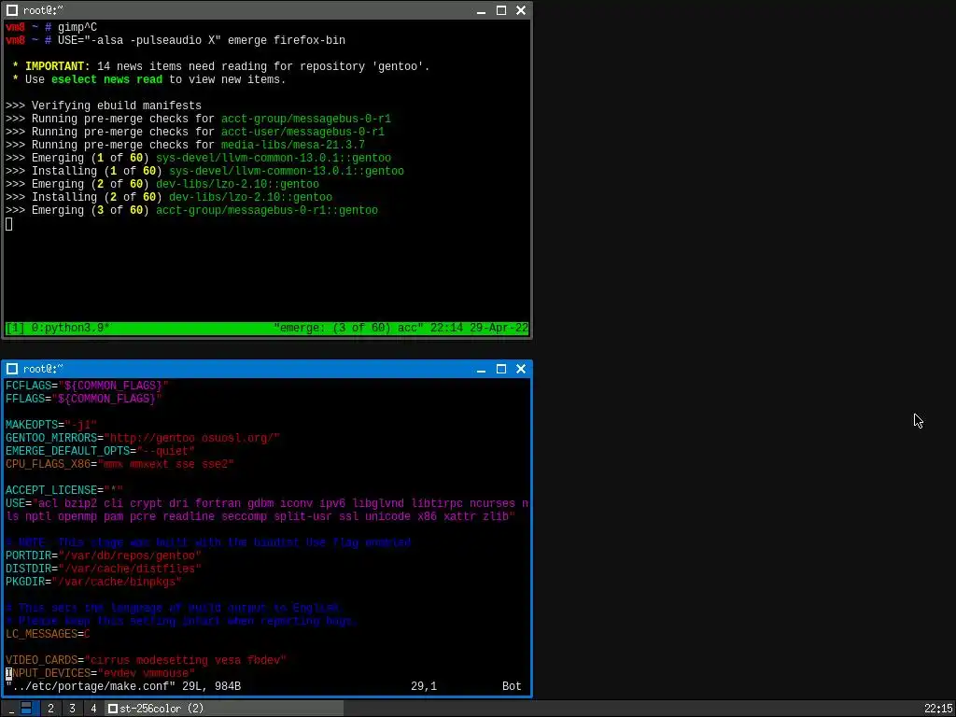This screenshot has width=956, height=717.
Task: Click the 'FCFLAGS' line in make.conf
Action: pyautogui.click(x=87, y=386)
